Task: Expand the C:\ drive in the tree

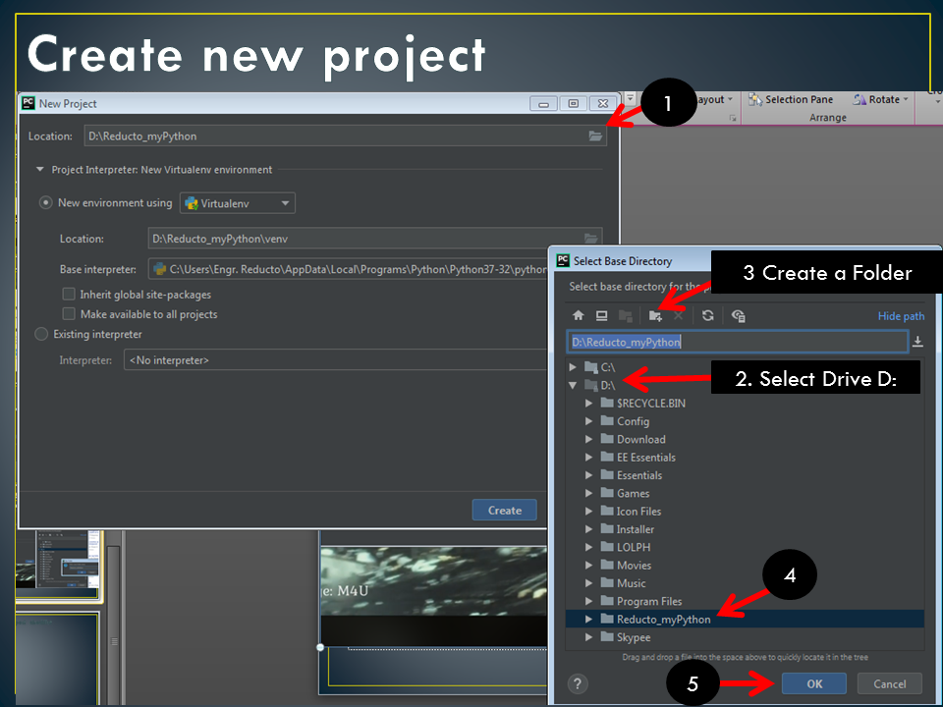Action: coord(574,366)
